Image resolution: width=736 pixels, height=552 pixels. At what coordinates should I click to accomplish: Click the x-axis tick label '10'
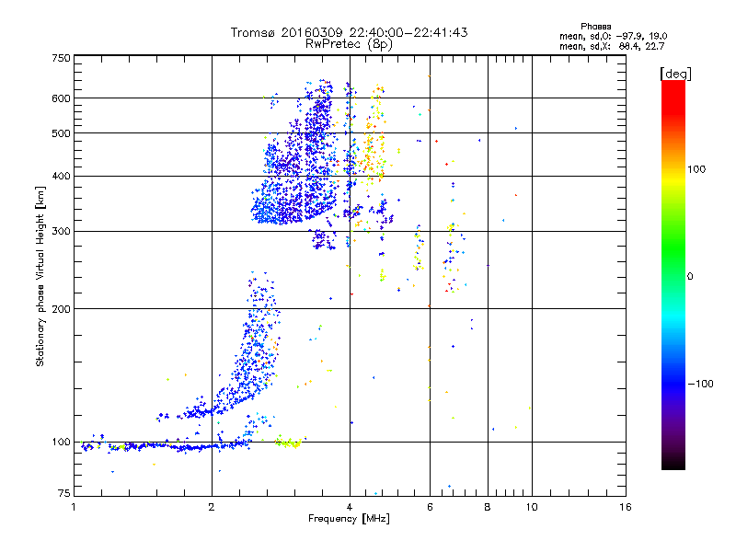pos(532,507)
